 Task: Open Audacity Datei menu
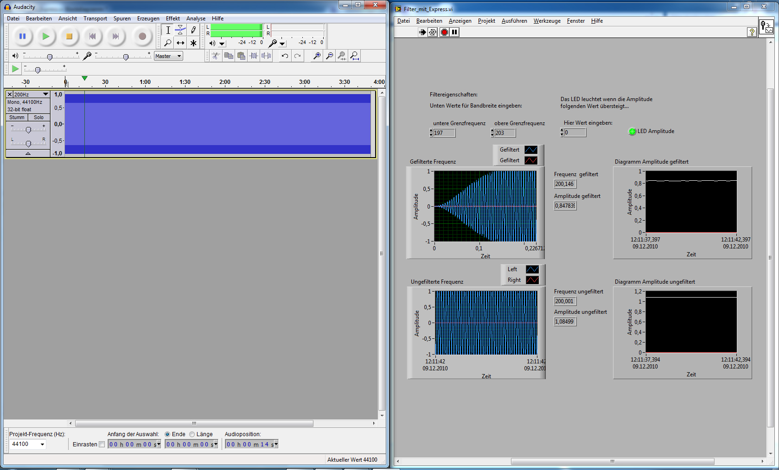(13, 19)
